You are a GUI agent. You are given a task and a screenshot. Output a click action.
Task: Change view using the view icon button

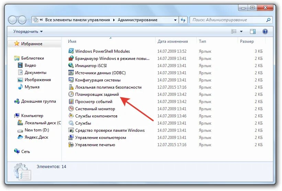pos(234,31)
